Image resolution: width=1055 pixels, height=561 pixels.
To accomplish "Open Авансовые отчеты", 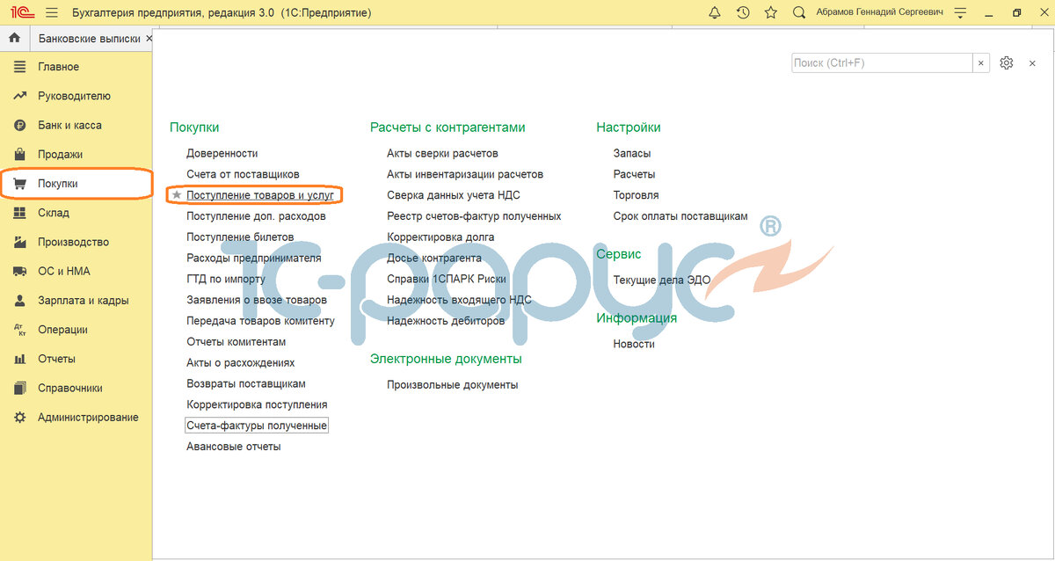I will pyautogui.click(x=234, y=447).
